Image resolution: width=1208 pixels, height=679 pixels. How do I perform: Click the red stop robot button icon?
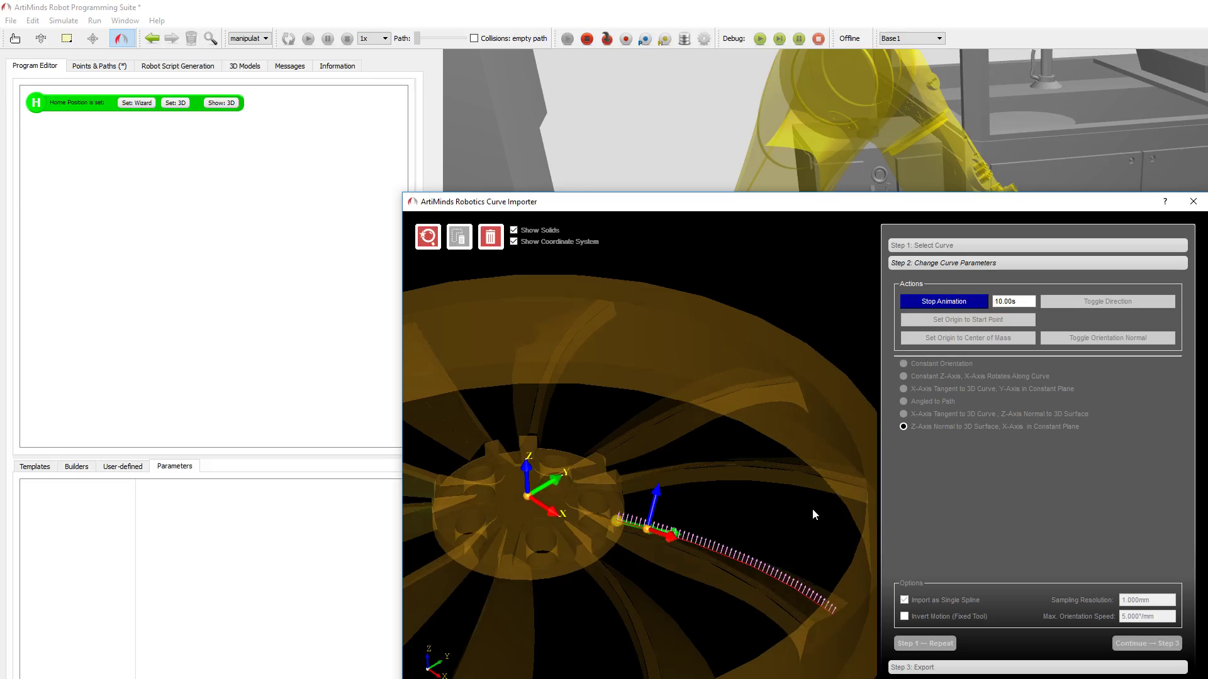click(587, 39)
